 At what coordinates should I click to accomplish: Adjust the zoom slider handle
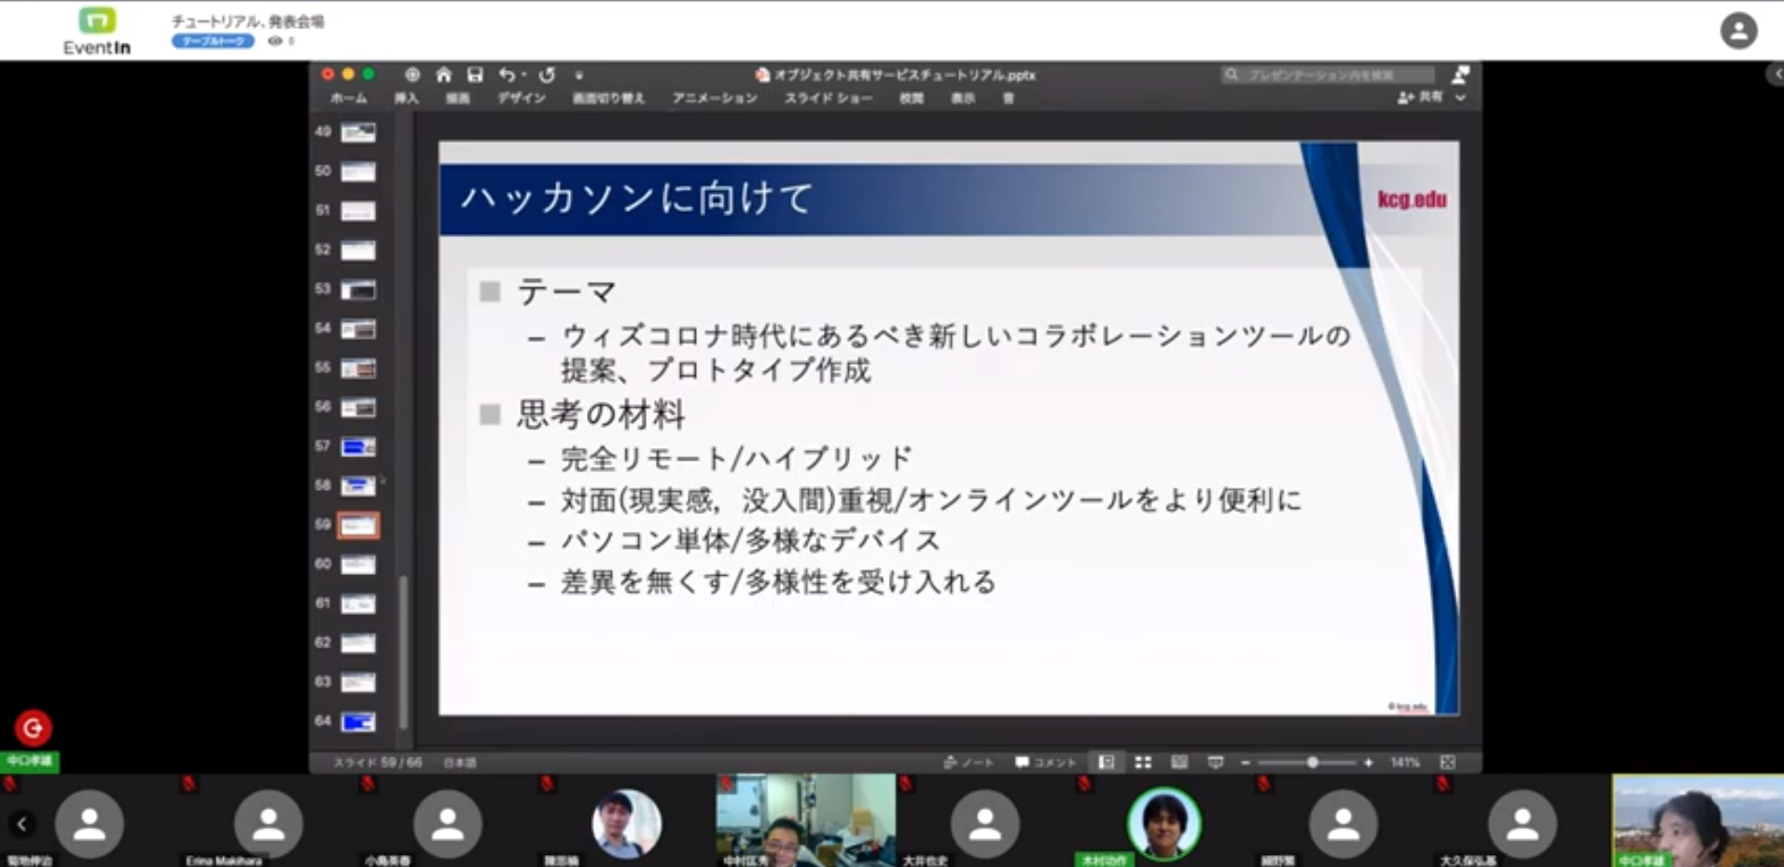click(1312, 762)
